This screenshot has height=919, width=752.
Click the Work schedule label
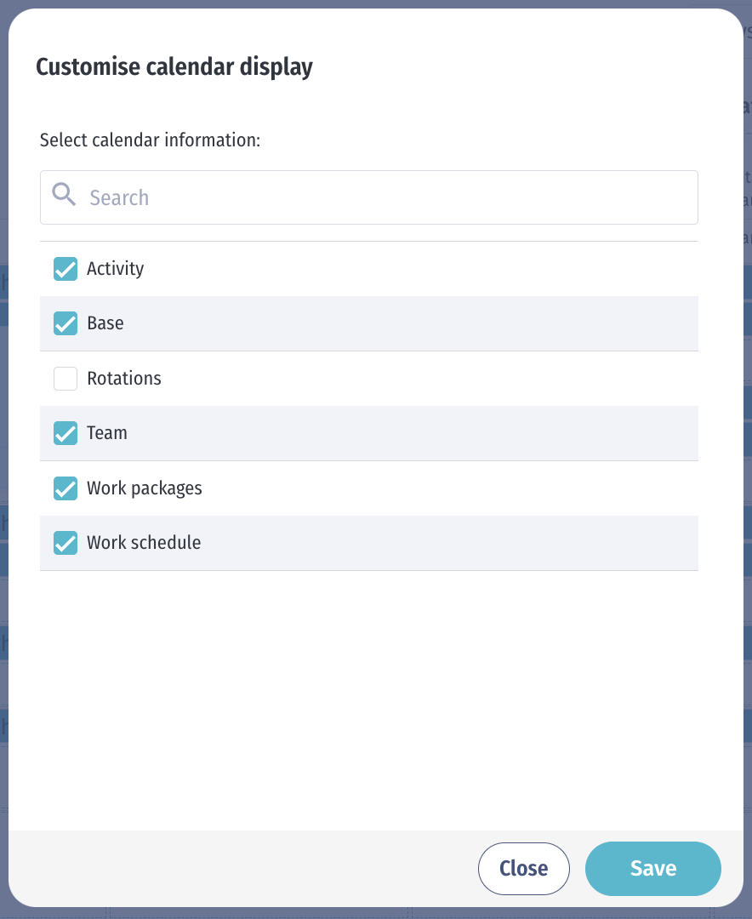[144, 542]
